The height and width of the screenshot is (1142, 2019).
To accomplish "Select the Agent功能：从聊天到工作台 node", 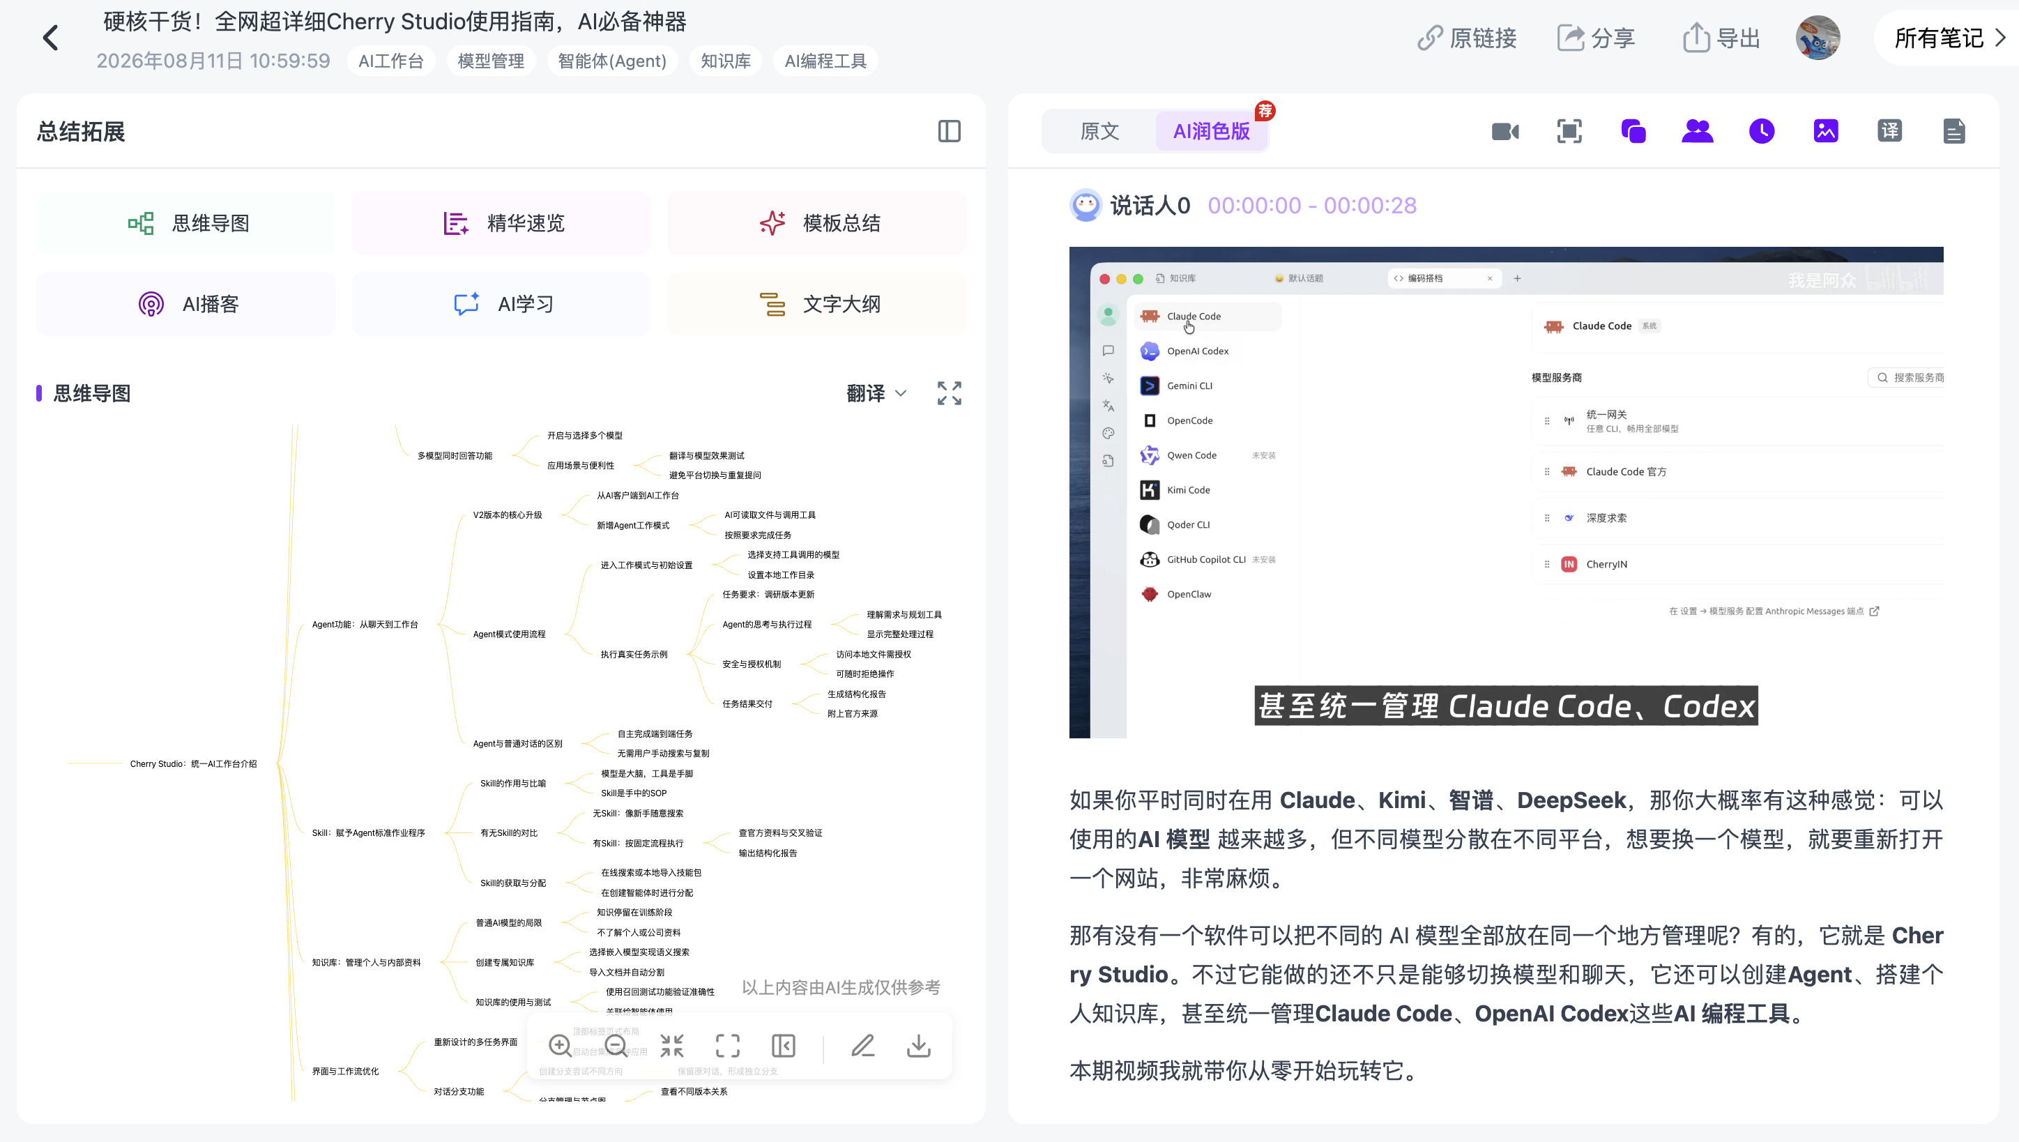I will tap(365, 625).
